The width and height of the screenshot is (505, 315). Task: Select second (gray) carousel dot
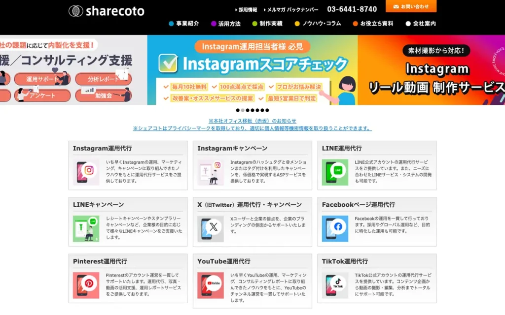point(243,110)
